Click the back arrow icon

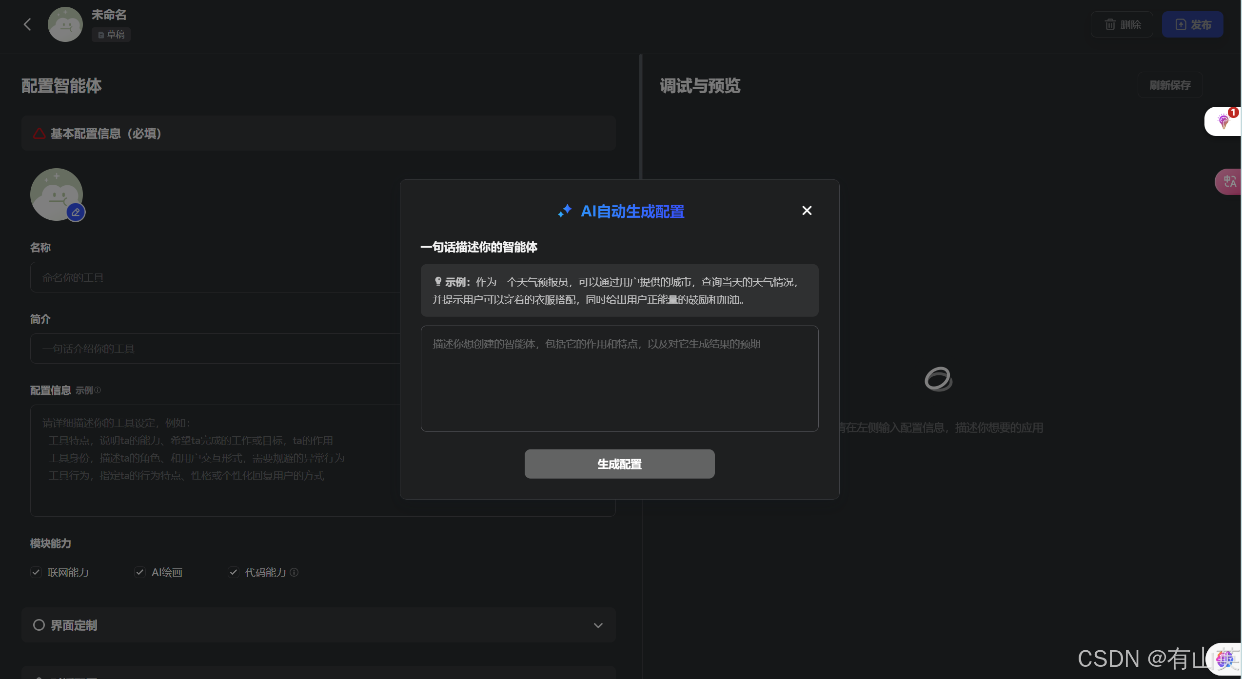point(27,24)
